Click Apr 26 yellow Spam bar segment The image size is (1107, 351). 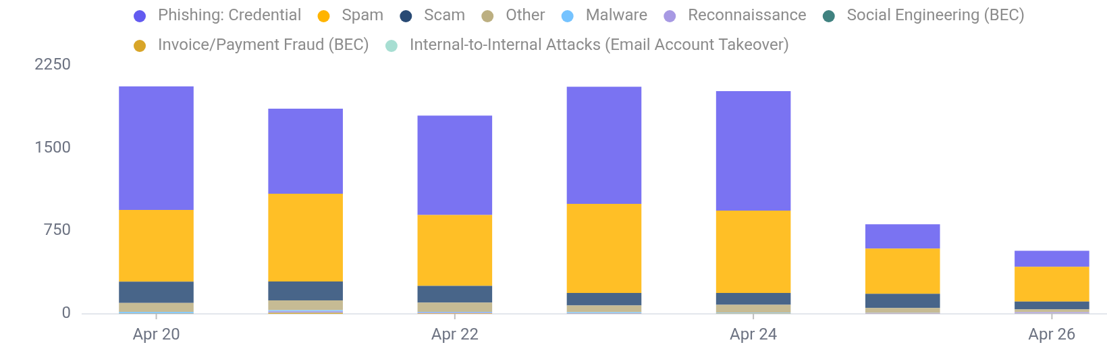point(1051,283)
